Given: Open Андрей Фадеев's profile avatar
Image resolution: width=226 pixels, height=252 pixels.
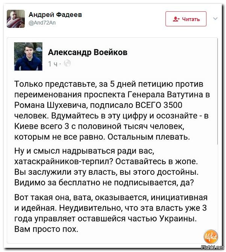Looking at the screenshot, I should pos(16,19).
